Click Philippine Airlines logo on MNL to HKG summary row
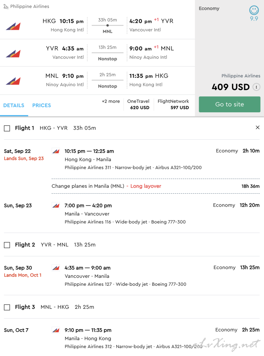The width and height of the screenshot is (264, 356). click(14, 81)
